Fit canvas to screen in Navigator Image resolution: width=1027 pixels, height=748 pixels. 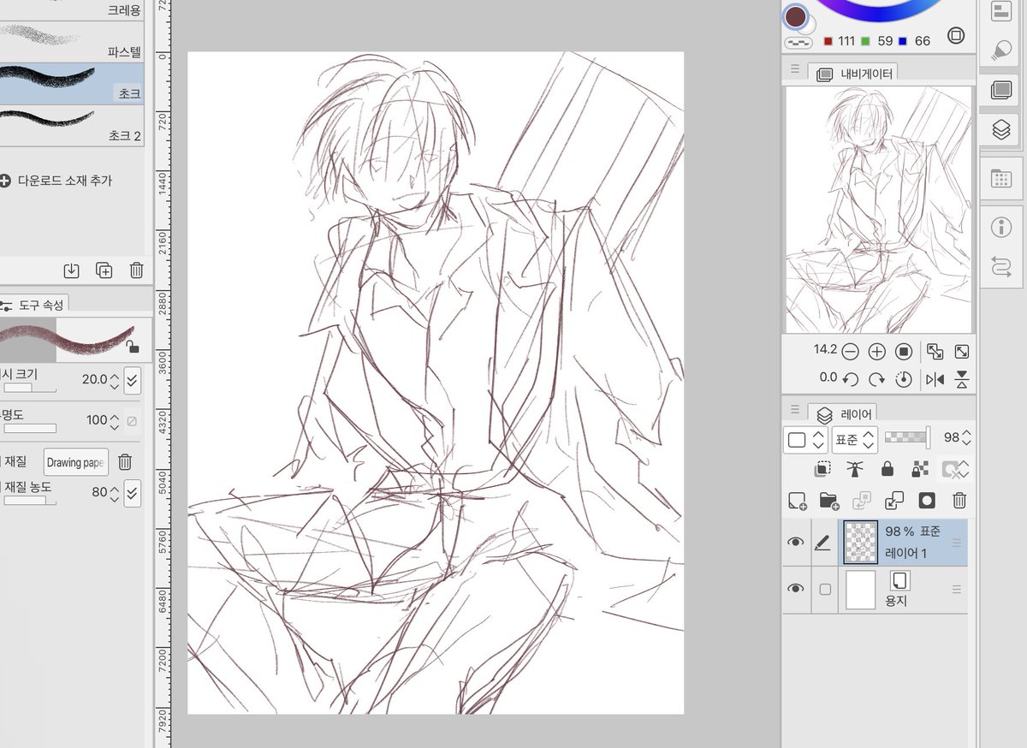(962, 352)
